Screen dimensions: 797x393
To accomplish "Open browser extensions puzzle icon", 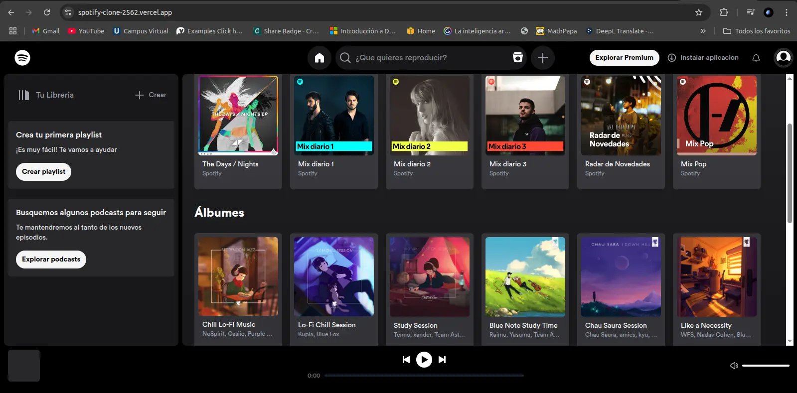I will pyautogui.click(x=724, y=12).
